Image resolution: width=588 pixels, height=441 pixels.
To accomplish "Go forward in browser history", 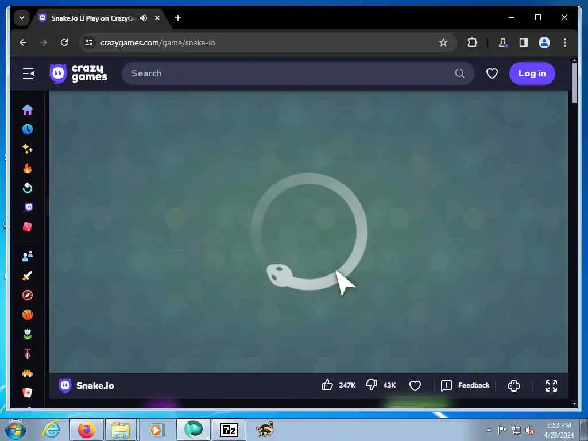I will pos(44,42).
